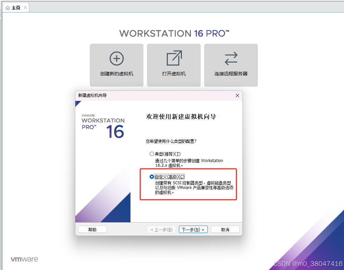Click the 创建新的虚拟机 tile label
This screenshot has width=344, height=270.
pyautogui.click(x=116, y=74)
